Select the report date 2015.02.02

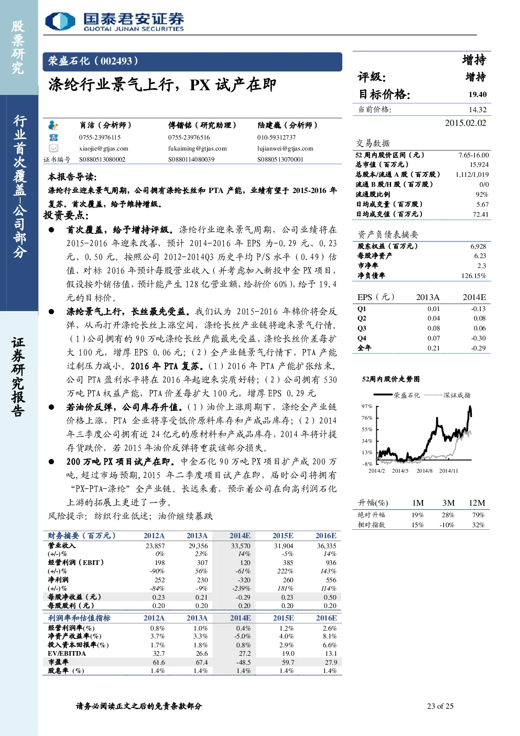click(465, 123)
